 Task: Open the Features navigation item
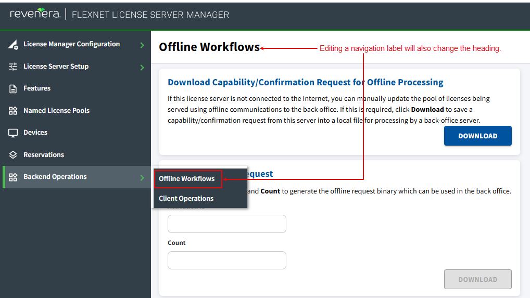pos(37,88)
